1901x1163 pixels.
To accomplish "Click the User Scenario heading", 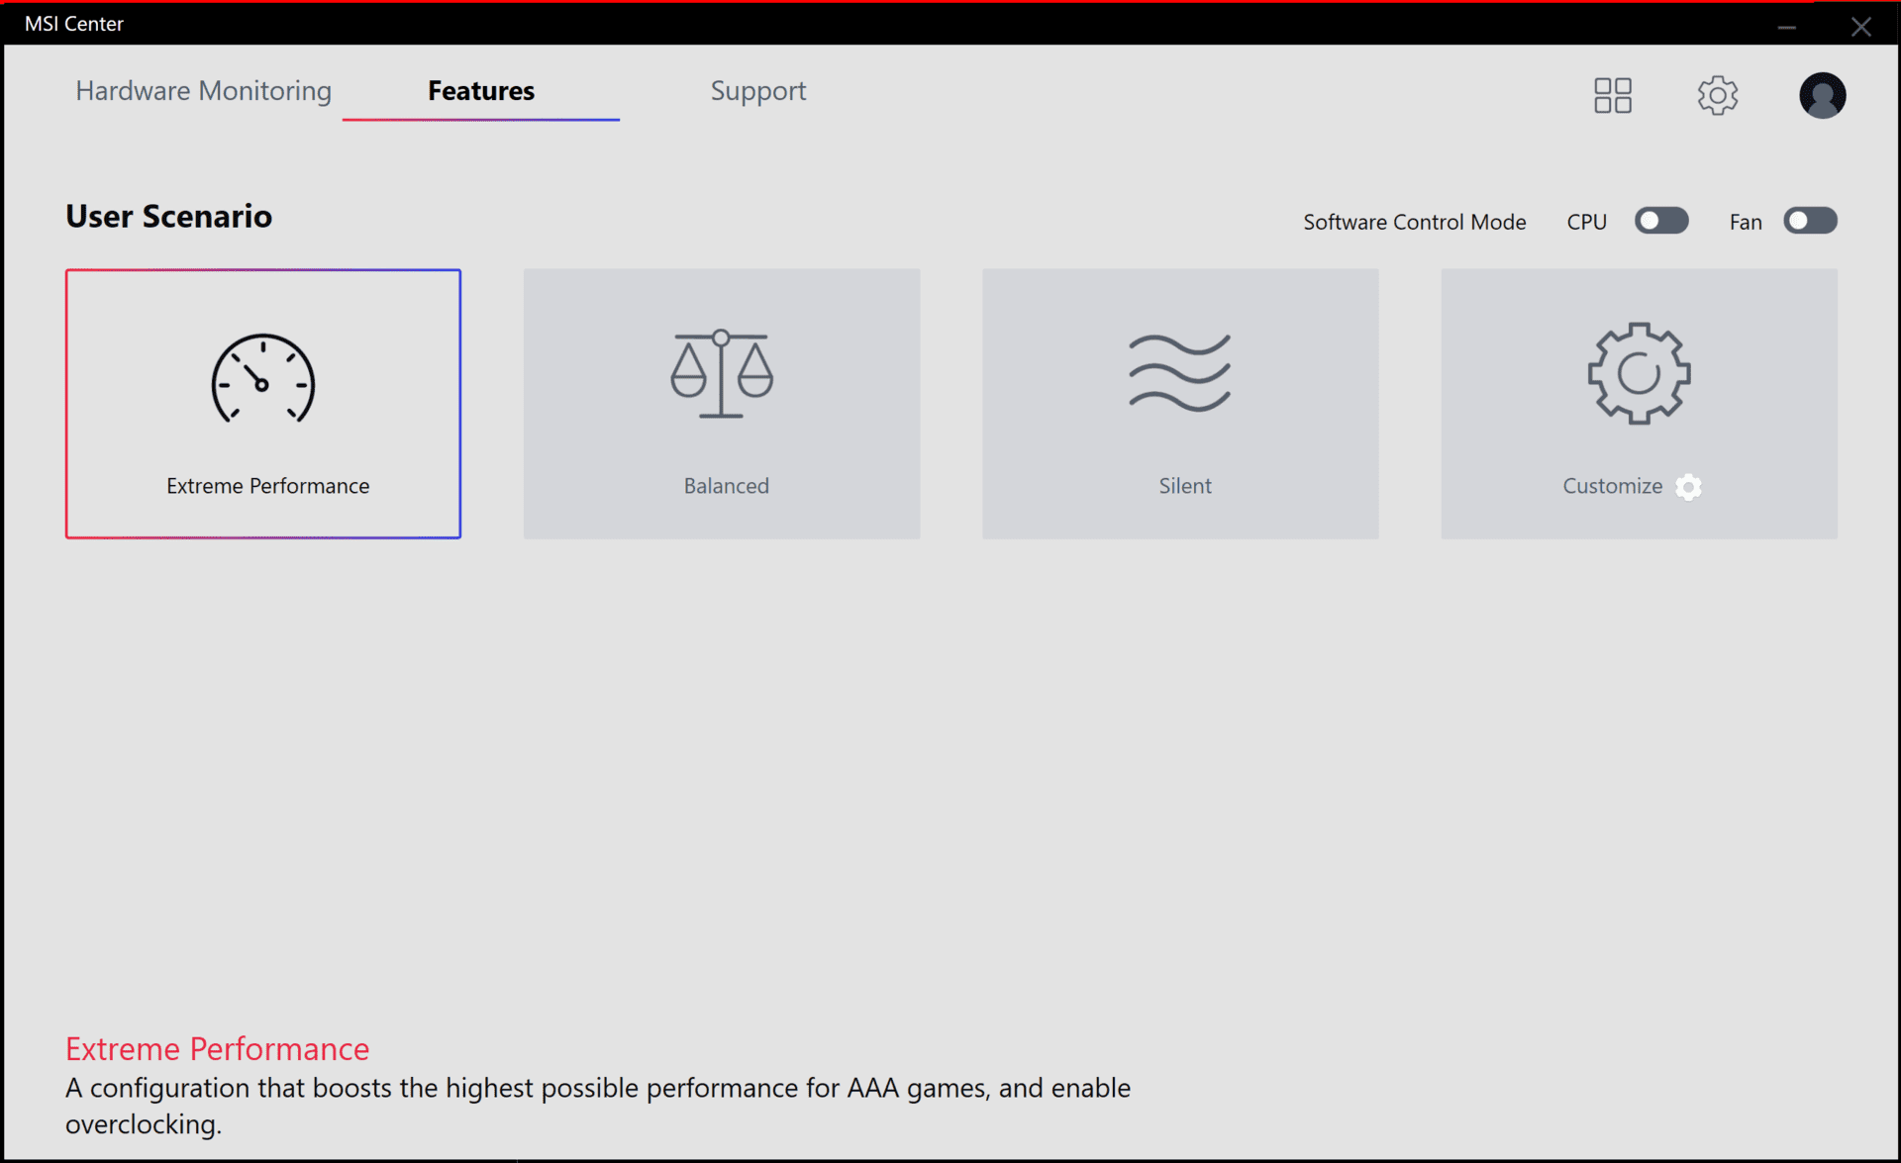I will coord(168,216).
